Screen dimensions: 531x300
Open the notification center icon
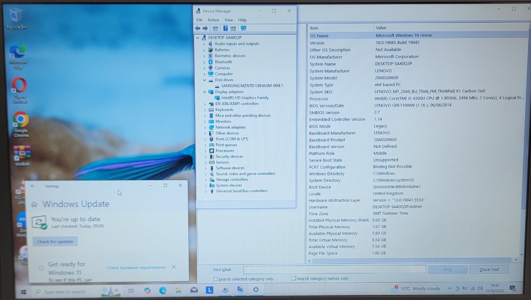(513, 288)
